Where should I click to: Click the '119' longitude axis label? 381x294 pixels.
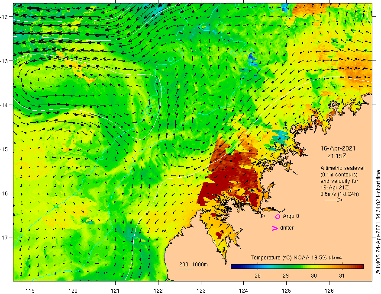(30, 291)
